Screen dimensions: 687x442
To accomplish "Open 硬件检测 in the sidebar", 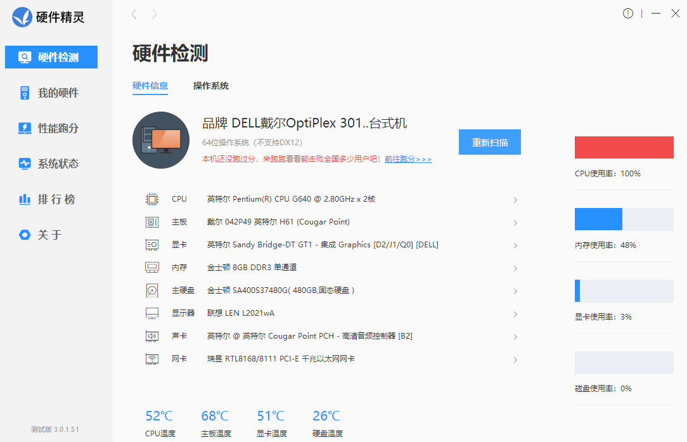I will 51,57.
